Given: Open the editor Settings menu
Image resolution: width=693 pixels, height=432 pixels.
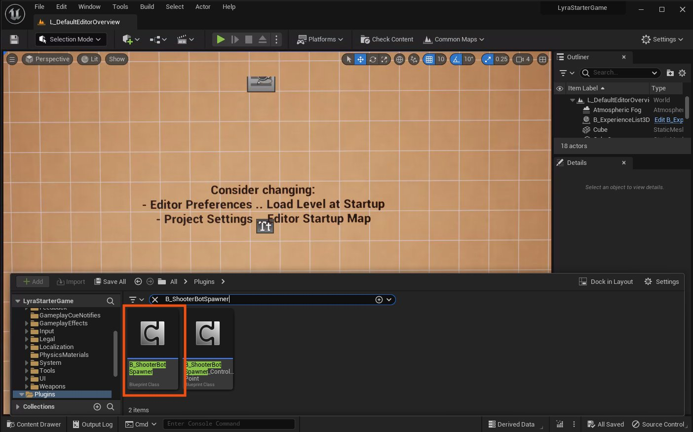Looking at the screenshot, I should coord(662,39).
